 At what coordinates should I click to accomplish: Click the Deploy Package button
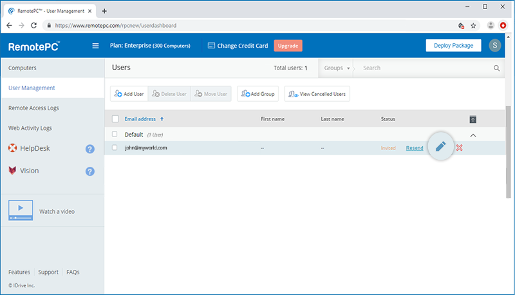tap(453, 45)
